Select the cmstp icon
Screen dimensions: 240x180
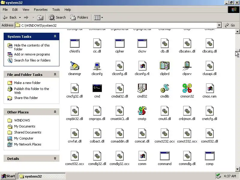click(x=142, y=111)
